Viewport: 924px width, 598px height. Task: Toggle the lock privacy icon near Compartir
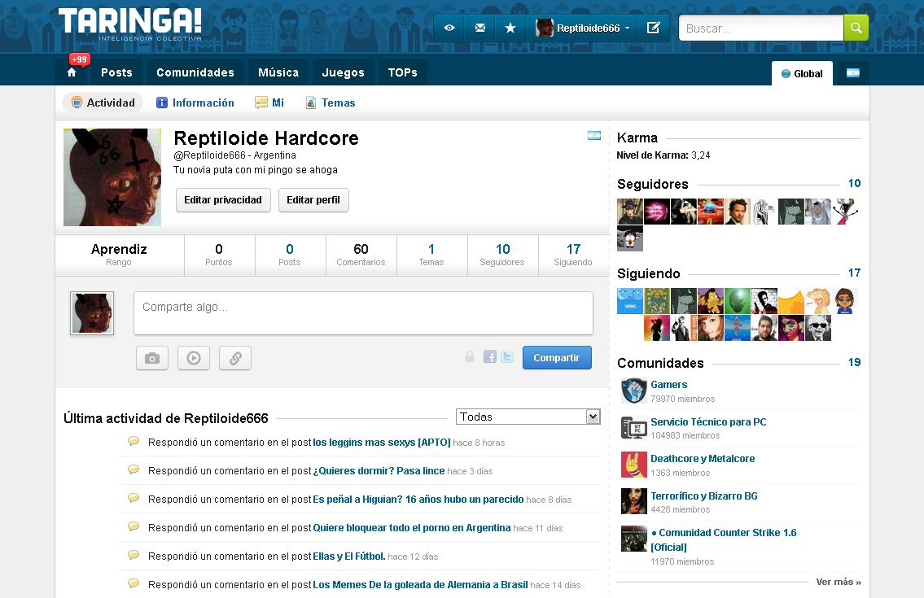tap(470, 356)
